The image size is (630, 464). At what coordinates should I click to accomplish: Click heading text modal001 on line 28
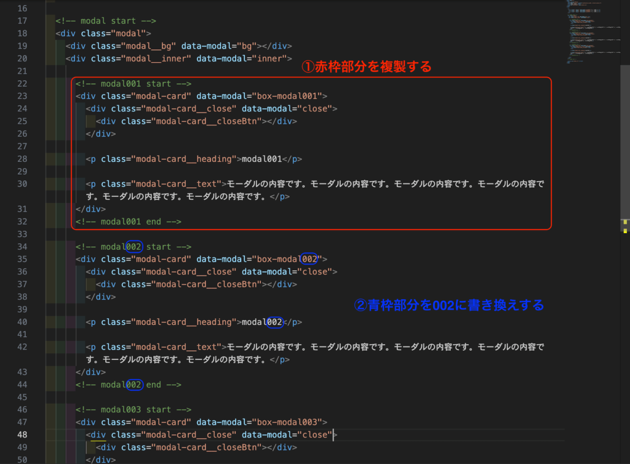(261, 159)
